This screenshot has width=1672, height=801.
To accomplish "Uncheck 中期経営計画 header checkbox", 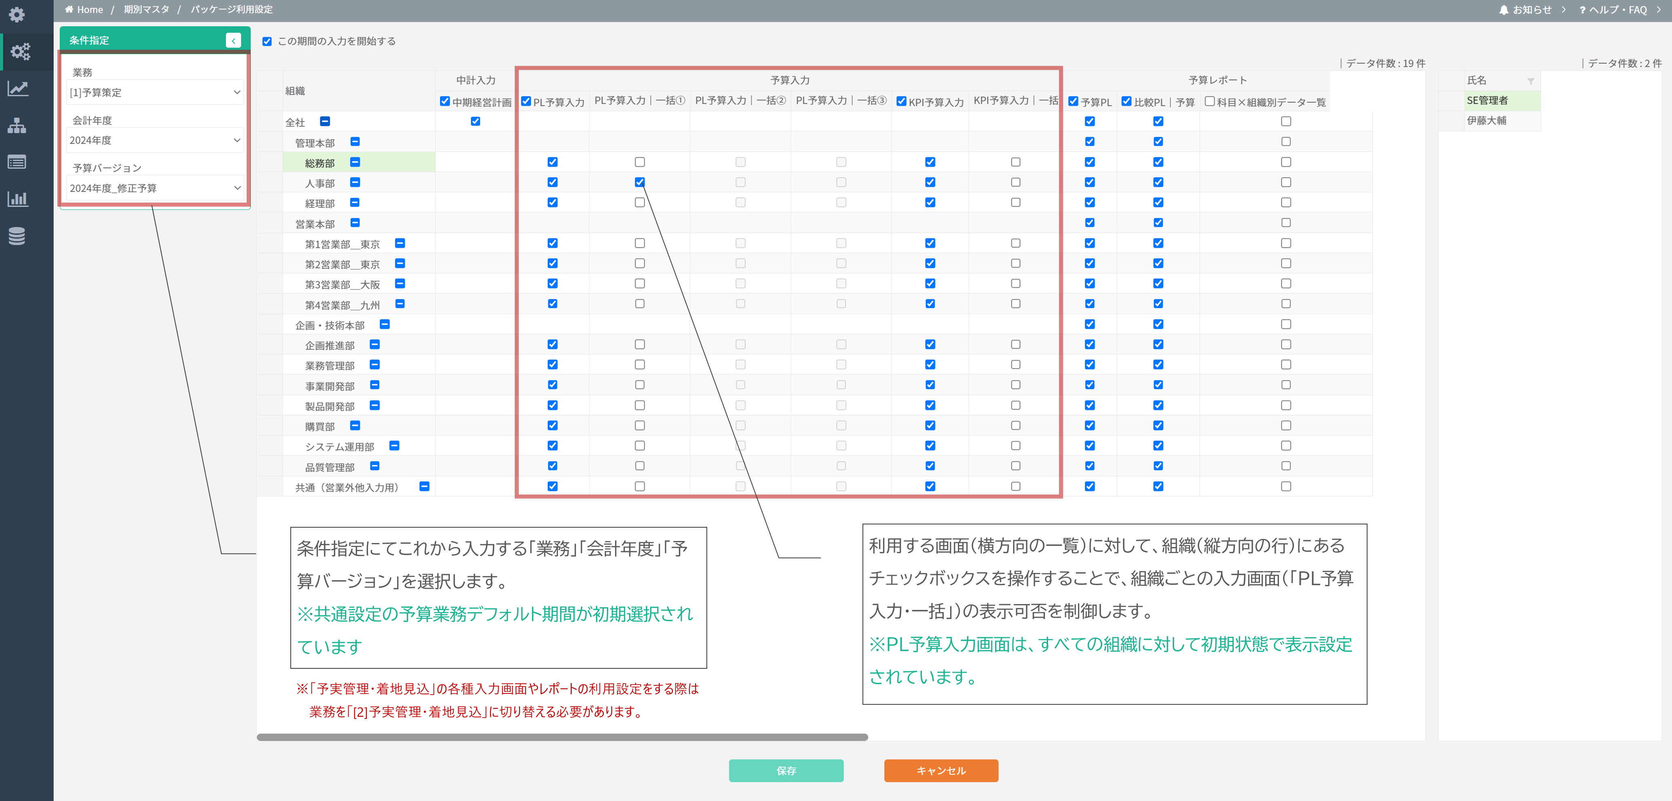I will pos(445,101).
